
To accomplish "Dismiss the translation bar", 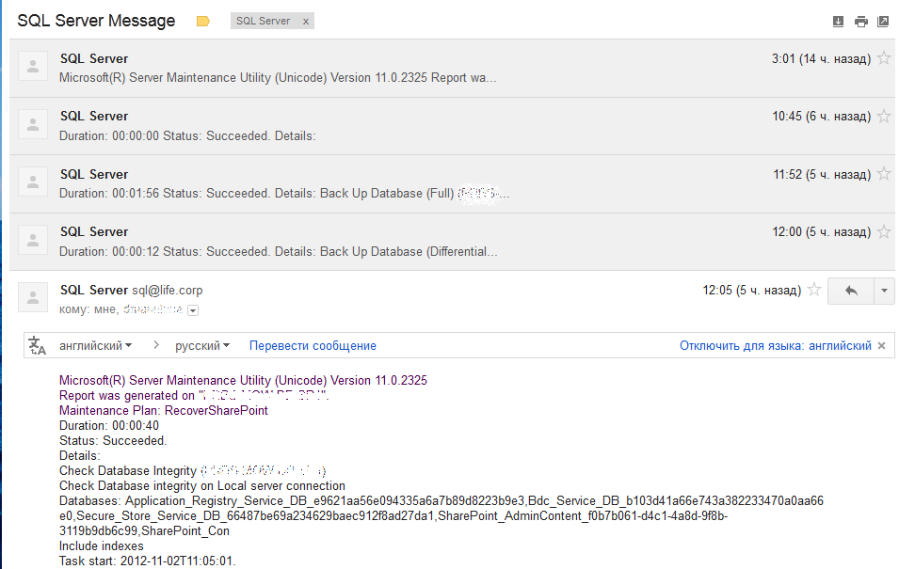I will 882,346.
